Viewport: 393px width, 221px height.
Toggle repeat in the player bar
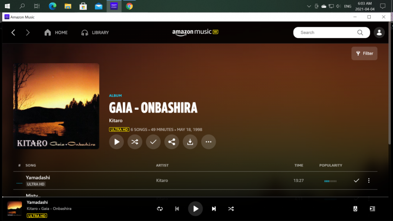[x=160, y=209]
